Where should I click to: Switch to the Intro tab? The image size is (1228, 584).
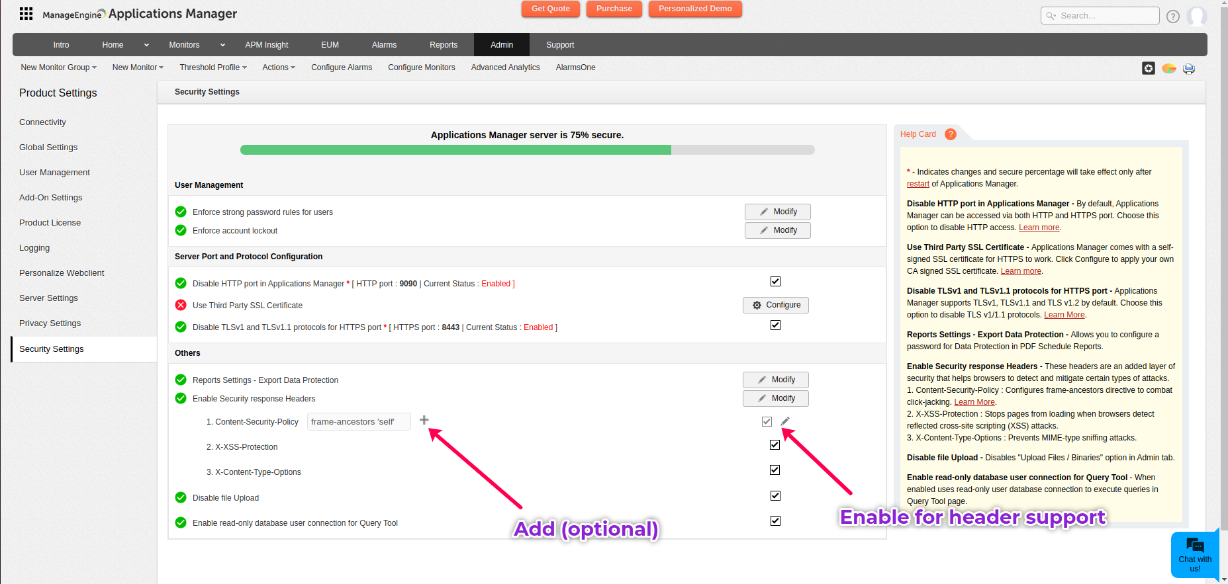click(x=61, y=45)
